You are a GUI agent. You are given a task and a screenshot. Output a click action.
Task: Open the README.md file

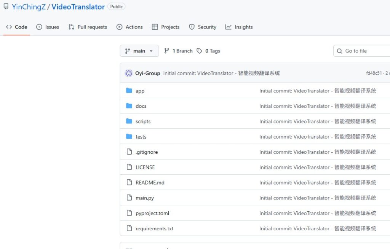150,183
